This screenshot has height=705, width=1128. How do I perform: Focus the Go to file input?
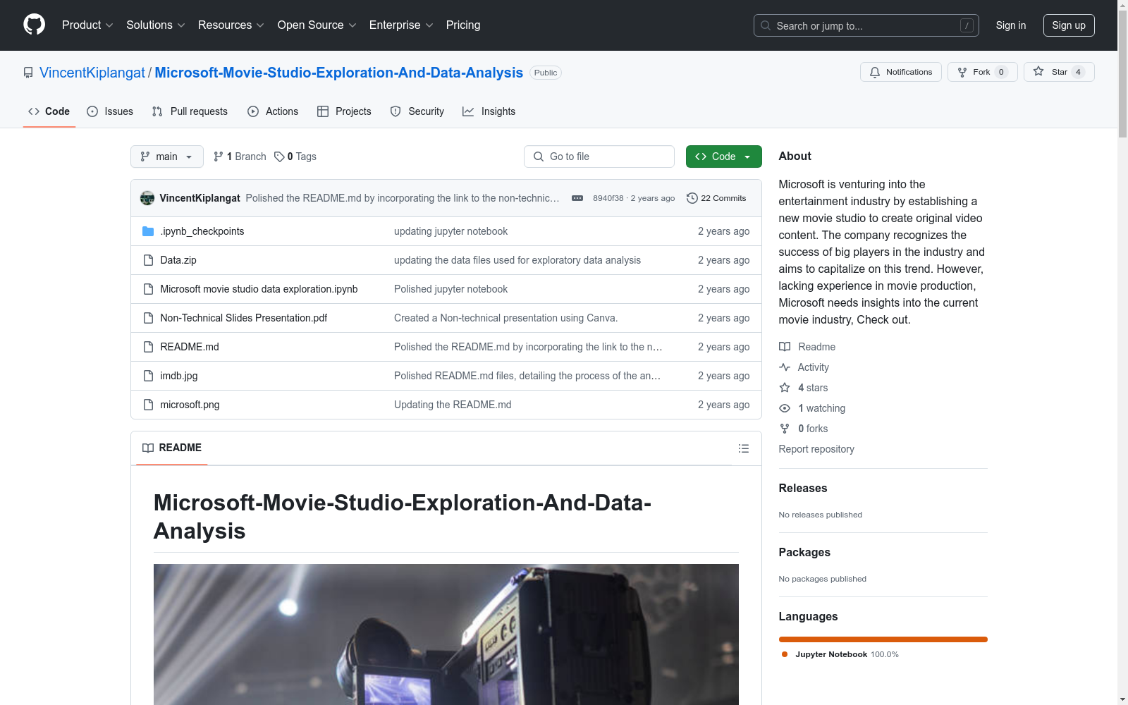(599, 157)
